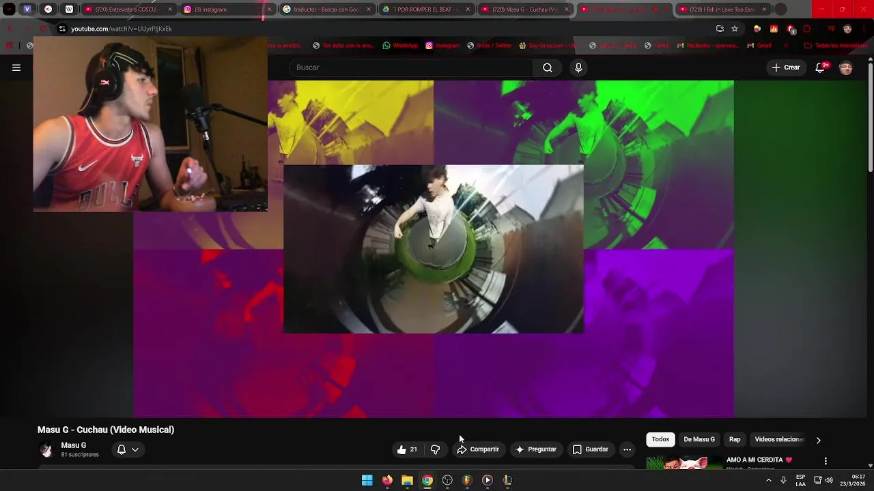Open the Gmail bookmark
The height and width of the screenshot is (491, 874).
[x=759, y=46]
